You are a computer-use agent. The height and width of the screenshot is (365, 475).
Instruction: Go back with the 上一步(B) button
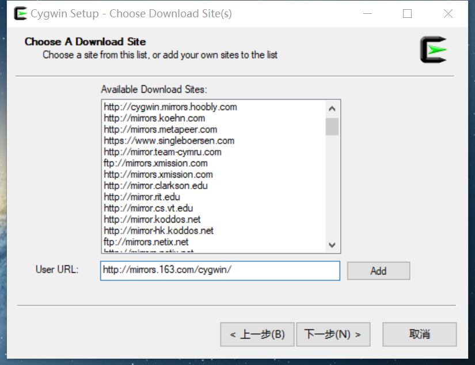pos(257,334)
